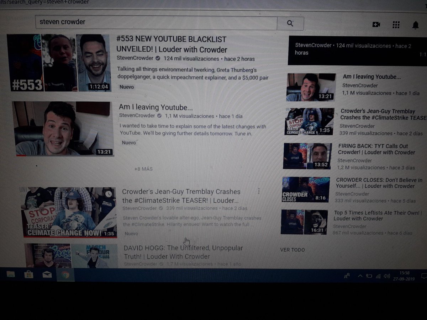Open Am I leaving Youtube thumbnail in results
427x320 pixels.
(64, 129)
